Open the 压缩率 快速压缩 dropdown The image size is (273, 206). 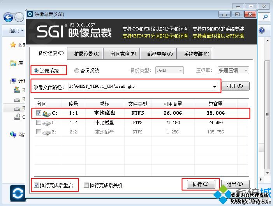tap(233, 70)
